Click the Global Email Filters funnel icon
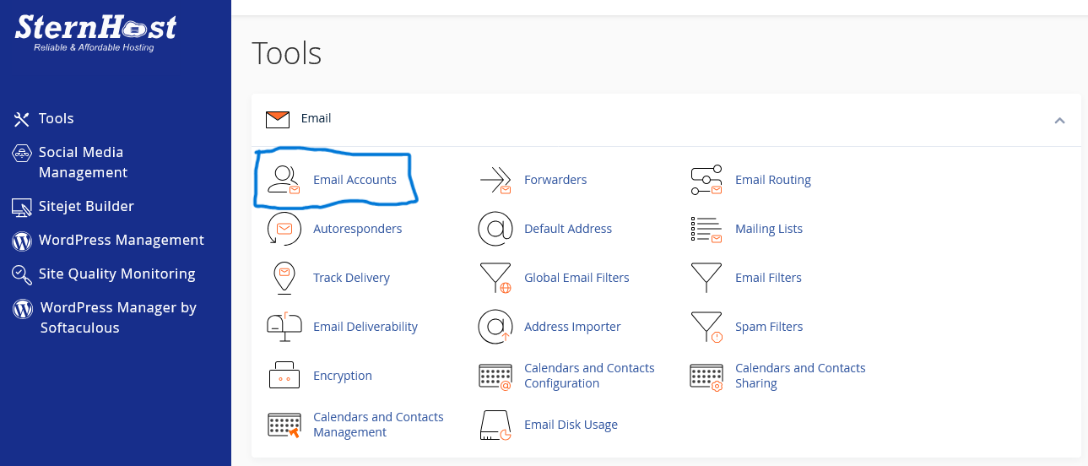Image resolution: width=1088 pixels, height=466 pixels. (495, 278)
